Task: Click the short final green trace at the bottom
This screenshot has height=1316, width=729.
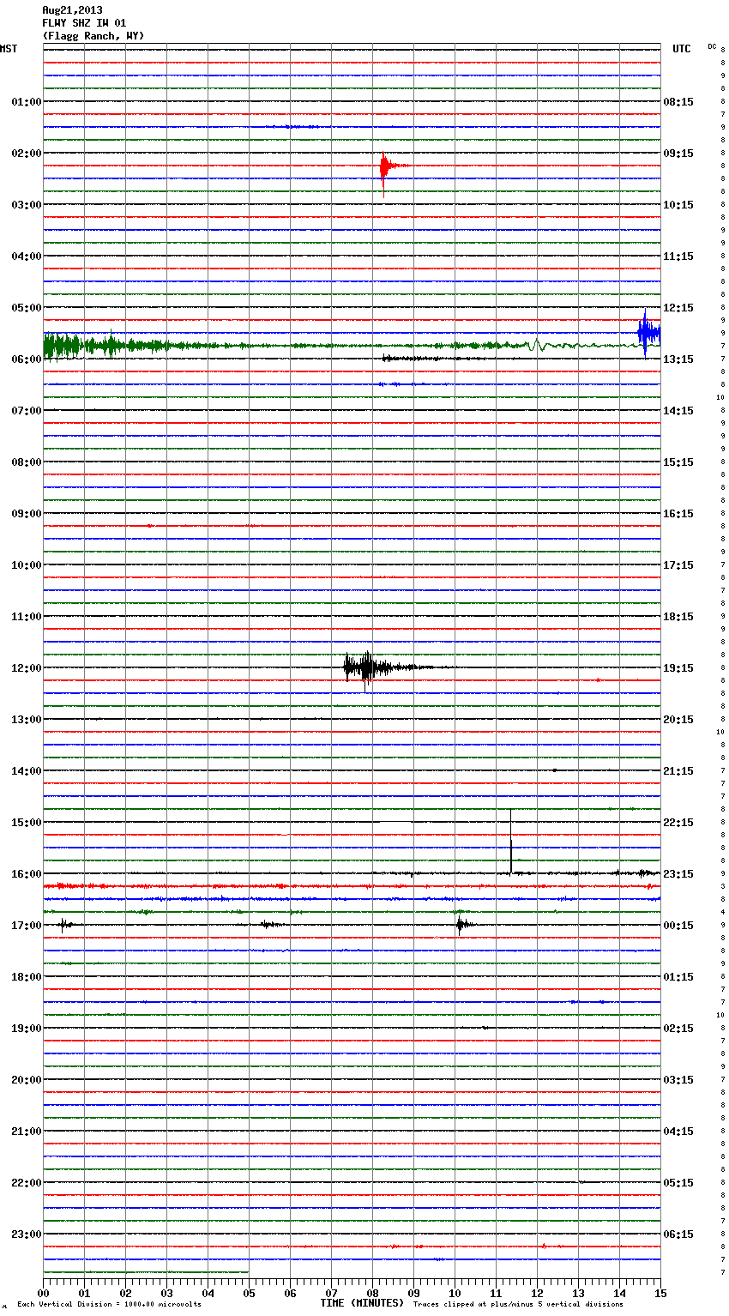Action: 146,1272
